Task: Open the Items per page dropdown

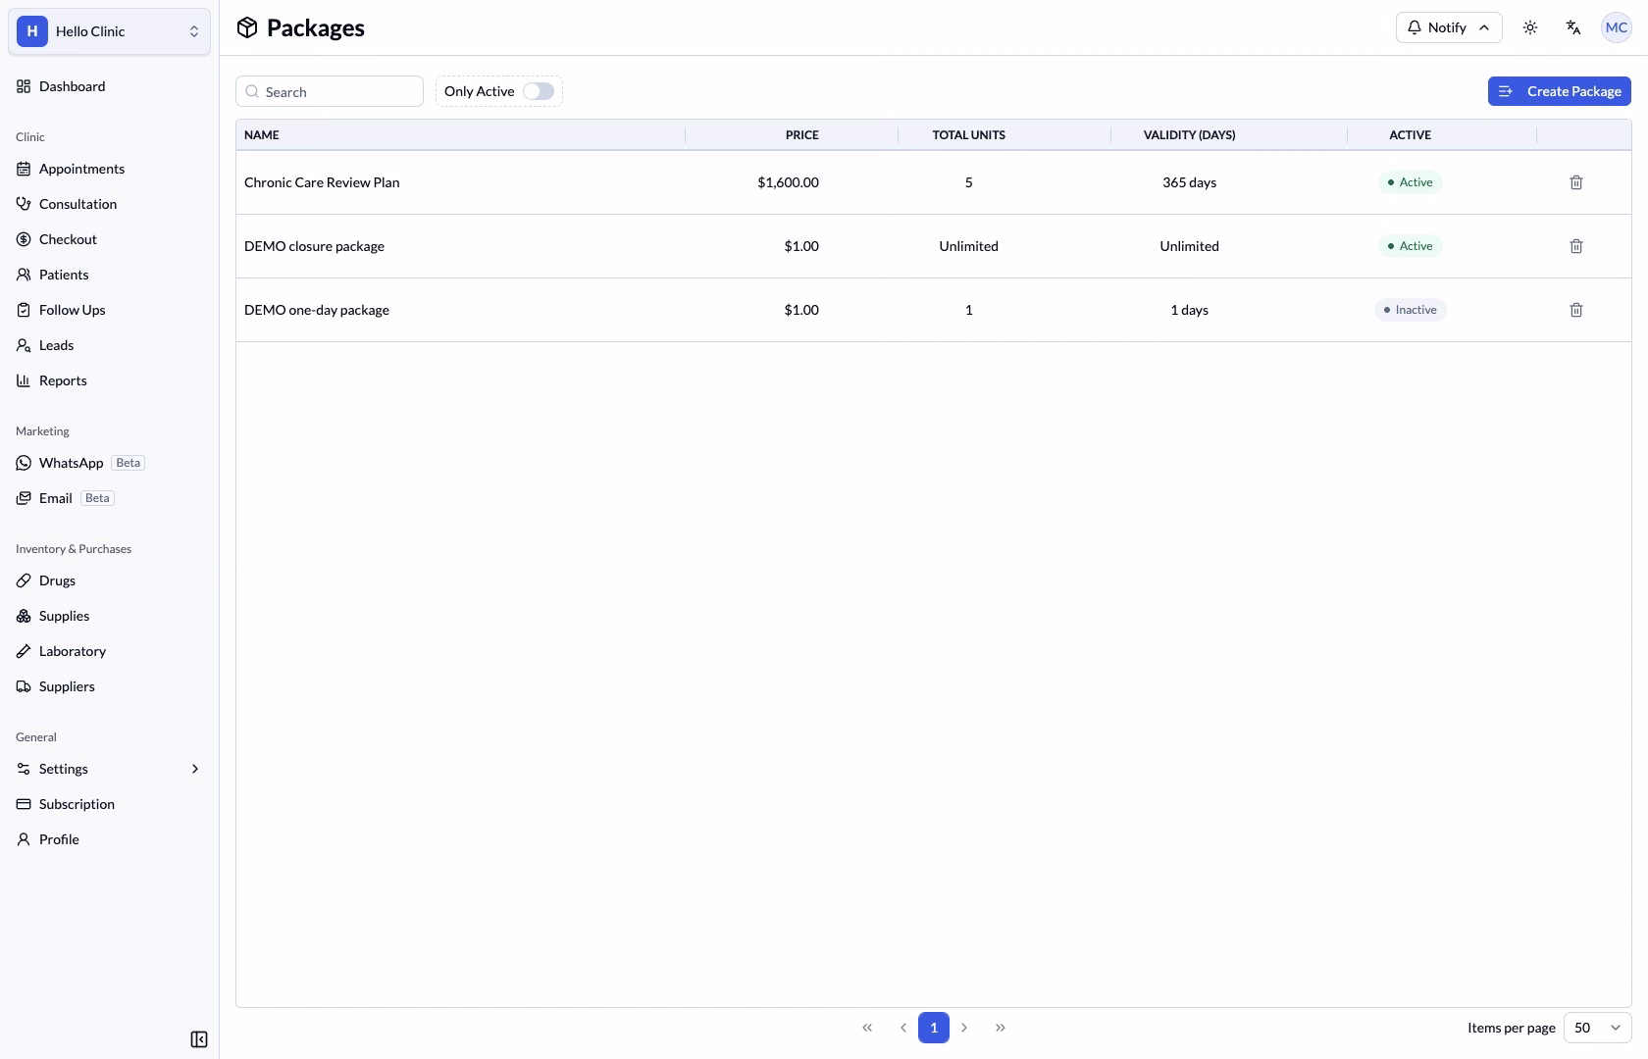Action: [x=1597, y=1028]
